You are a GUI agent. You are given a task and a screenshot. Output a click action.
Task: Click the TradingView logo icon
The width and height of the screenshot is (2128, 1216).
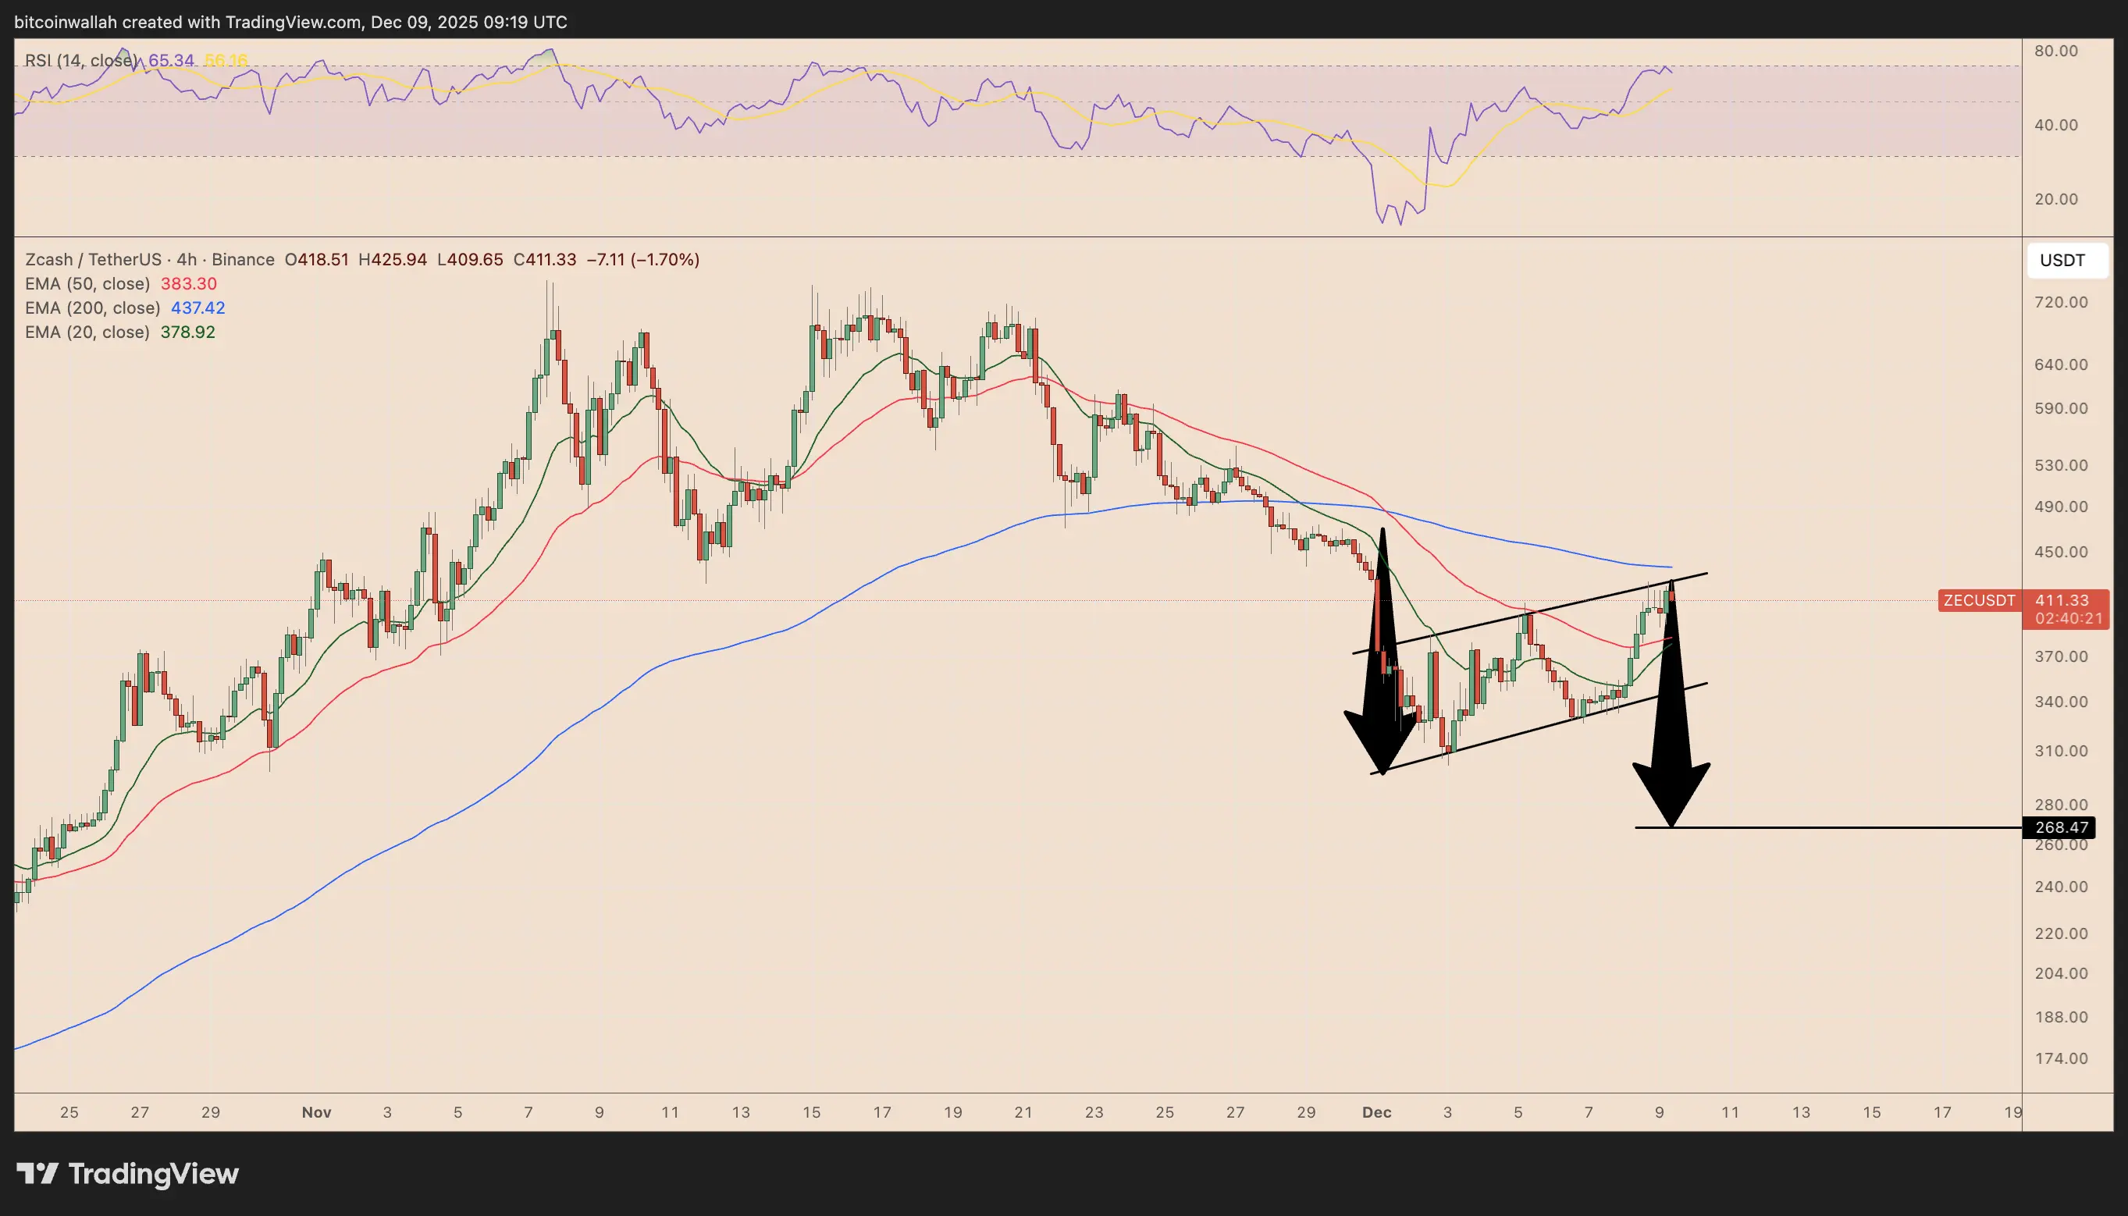tap(37, 1173)
